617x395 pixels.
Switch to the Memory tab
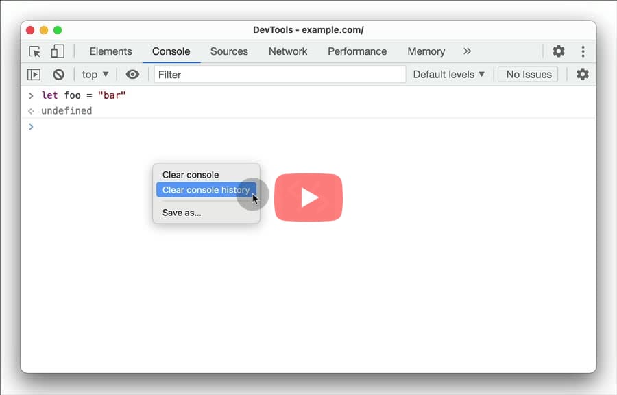click(x=426, y=51)
